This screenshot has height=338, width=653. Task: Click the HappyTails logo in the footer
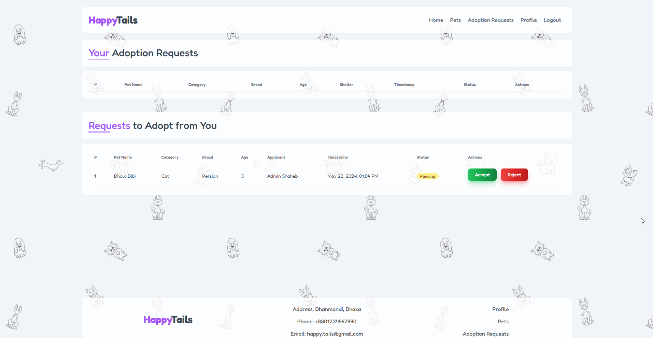pyautogui.click(x=168, y=320)
